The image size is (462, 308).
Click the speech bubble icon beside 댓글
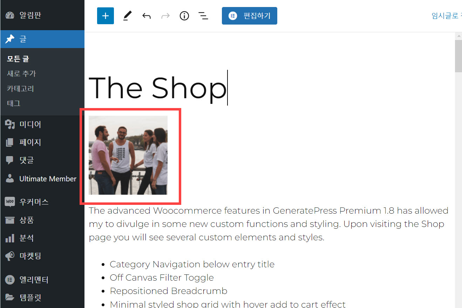click(x=10, y=161)
